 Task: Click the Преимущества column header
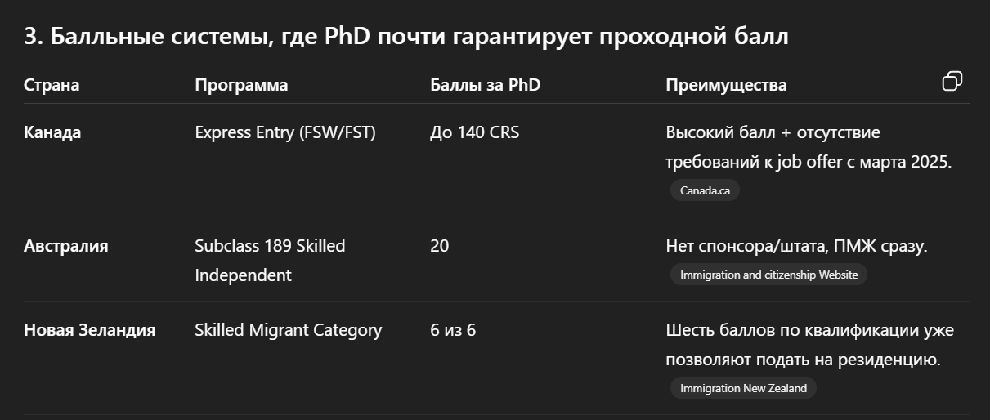coord(727,85)
